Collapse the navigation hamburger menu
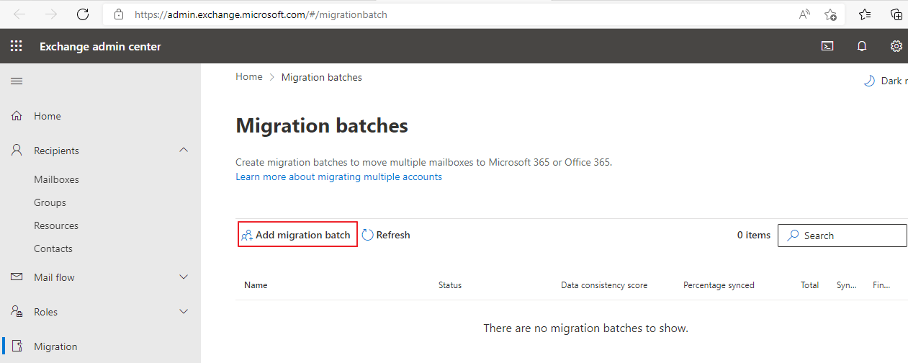 tap(17, 81)
